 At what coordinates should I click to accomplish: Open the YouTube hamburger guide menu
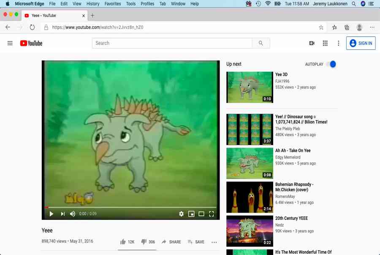click(10, 43)
